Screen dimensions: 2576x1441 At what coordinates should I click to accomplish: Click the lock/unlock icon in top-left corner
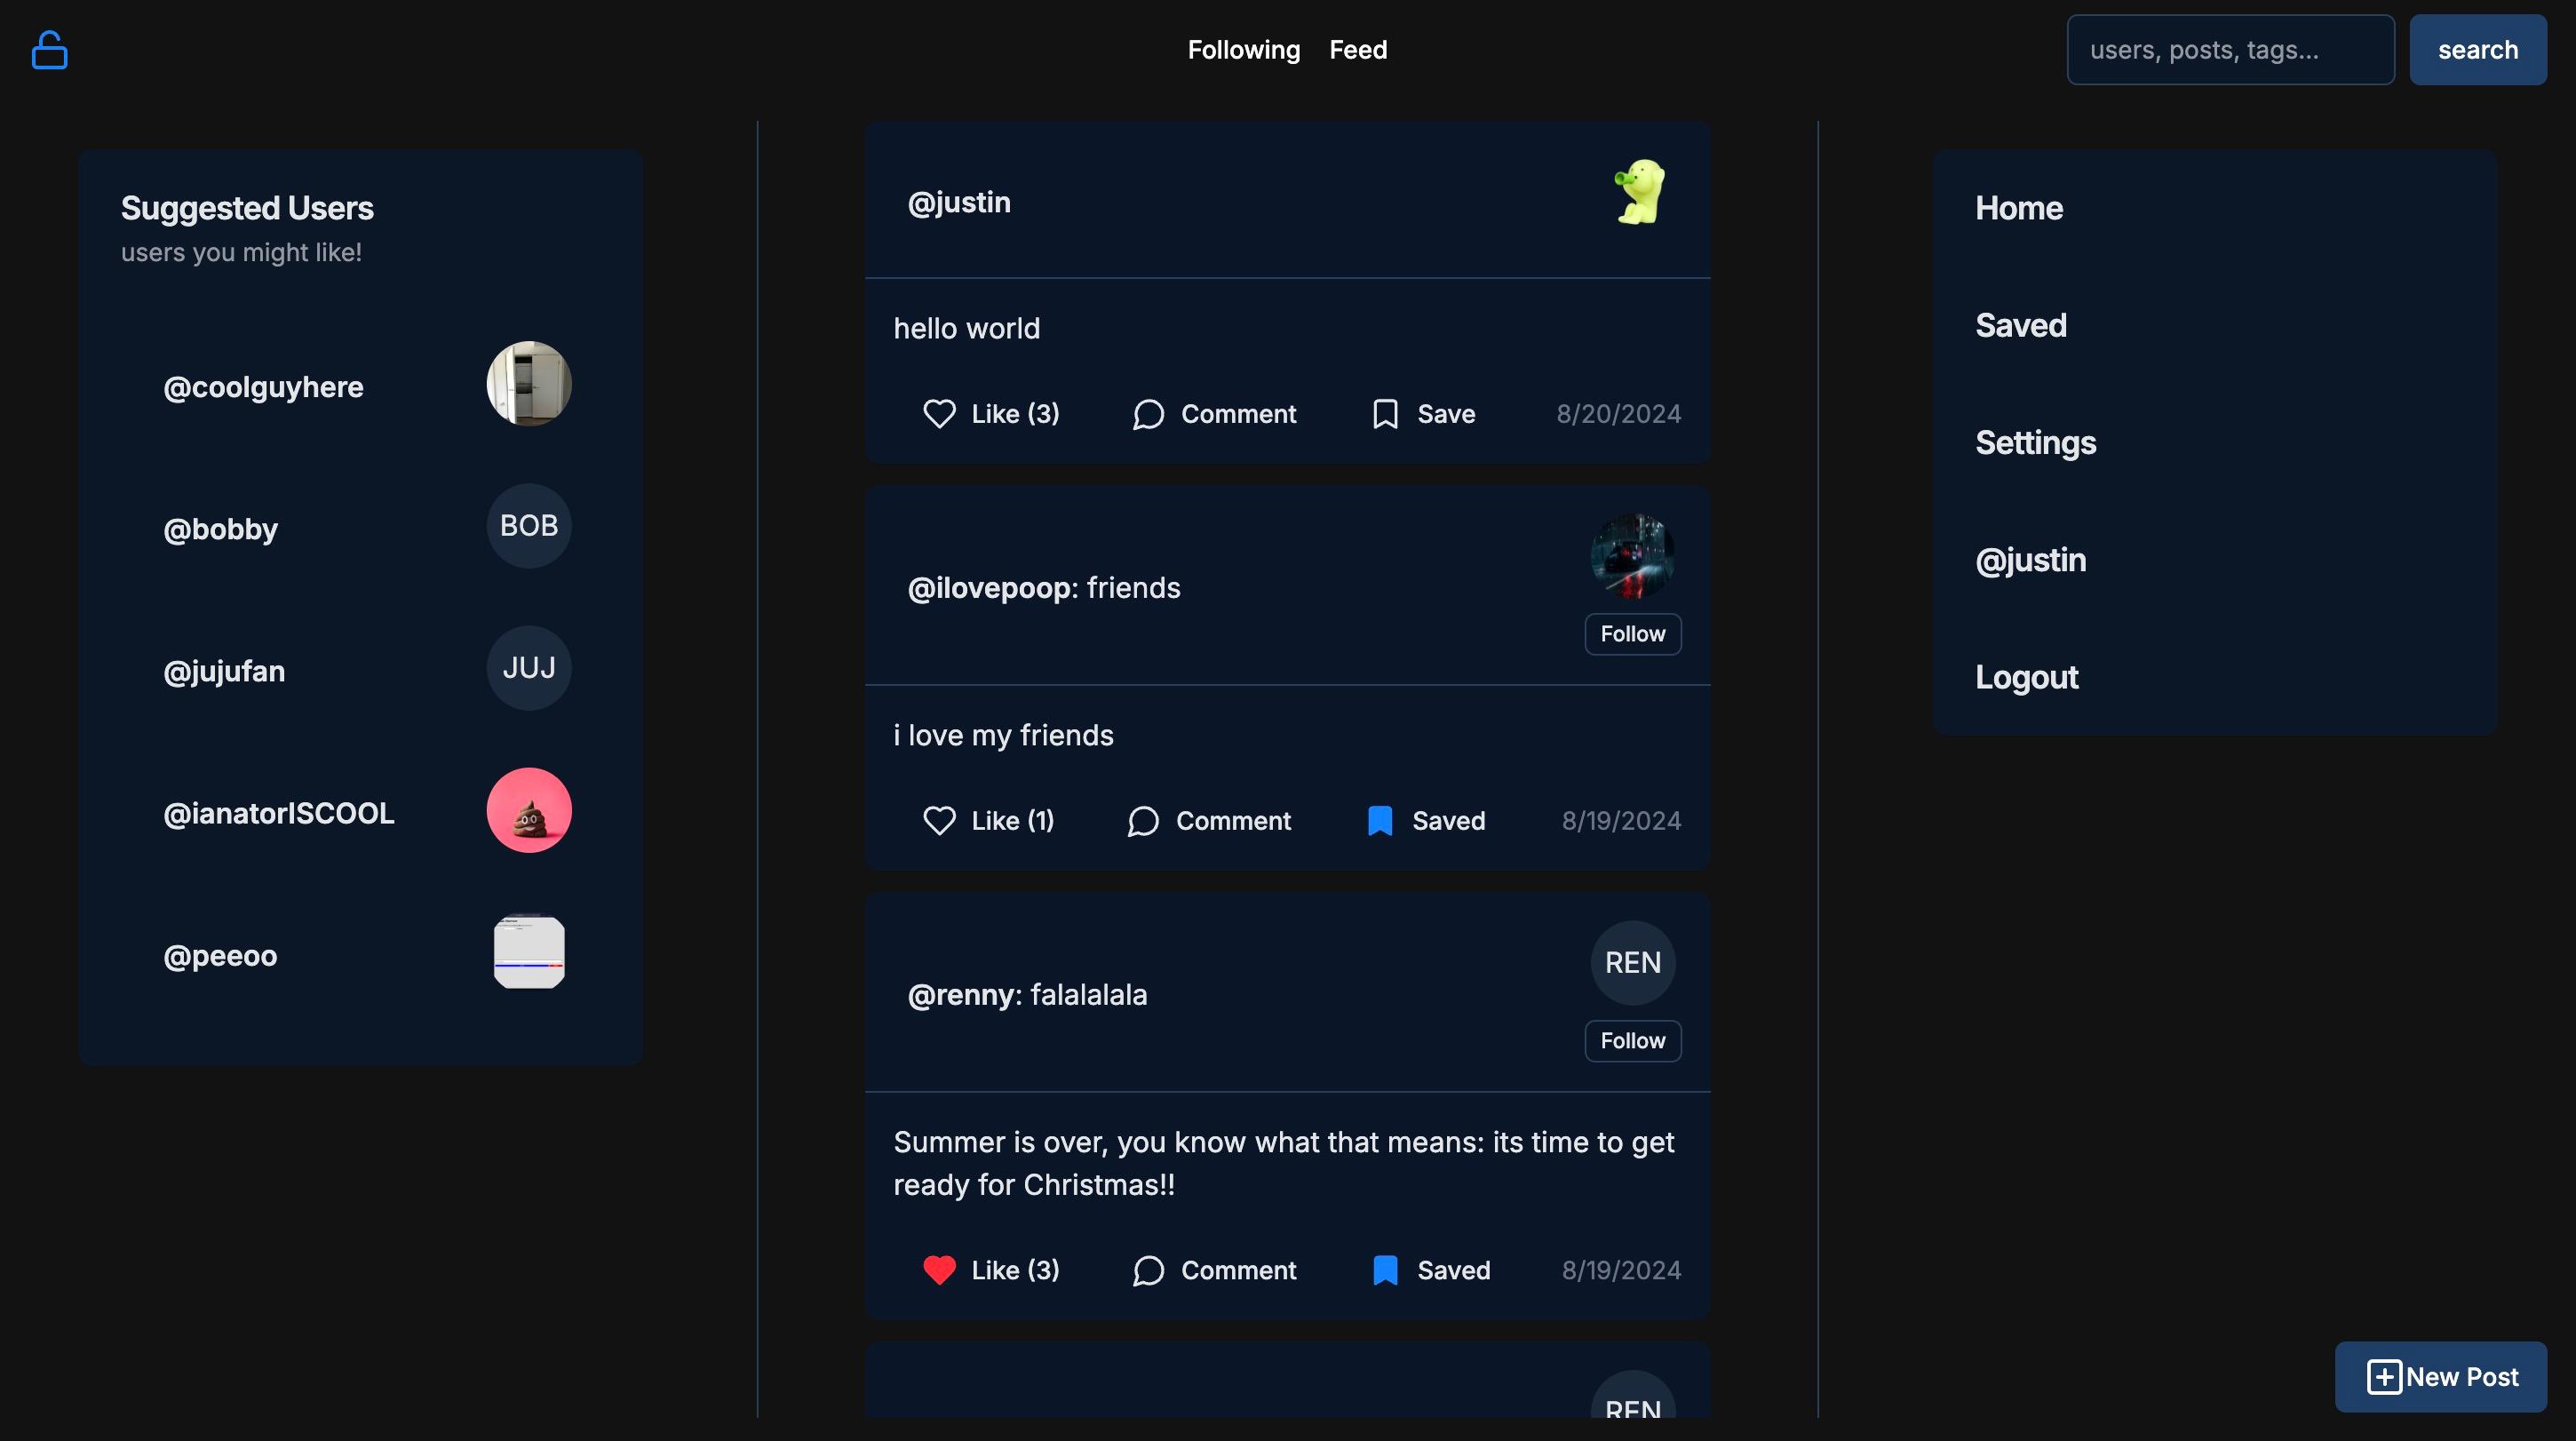coord(48,48)
